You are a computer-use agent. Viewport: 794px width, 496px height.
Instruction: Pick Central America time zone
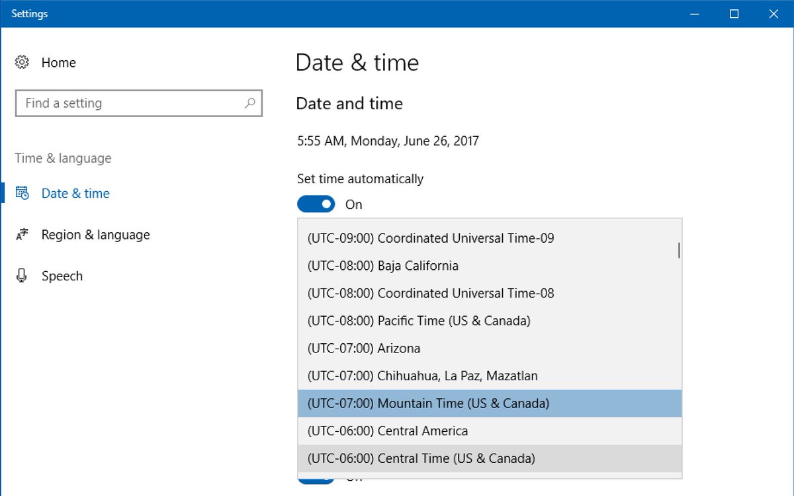(490, 431)
